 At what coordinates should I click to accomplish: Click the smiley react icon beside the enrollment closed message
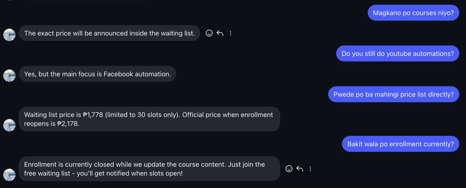tap(289, 169)
